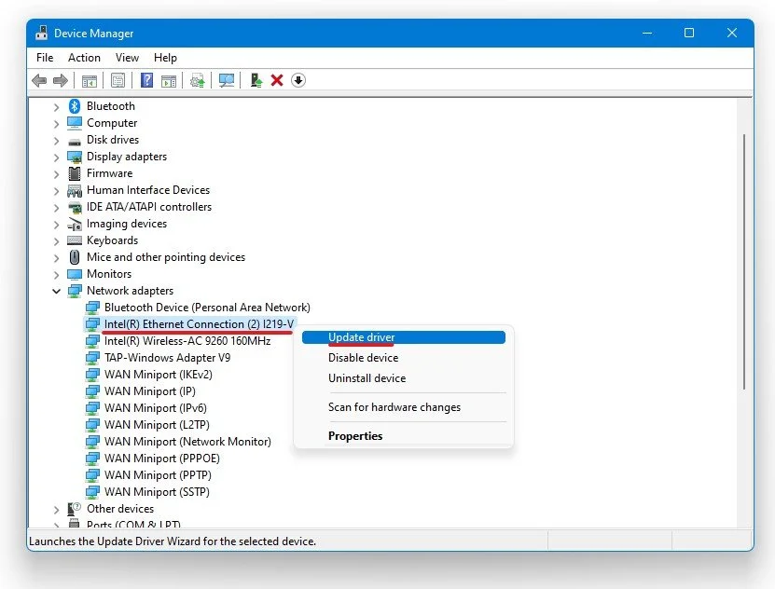Click the Properties toolbar icon

pyautogui.click(x=118, y=80)
